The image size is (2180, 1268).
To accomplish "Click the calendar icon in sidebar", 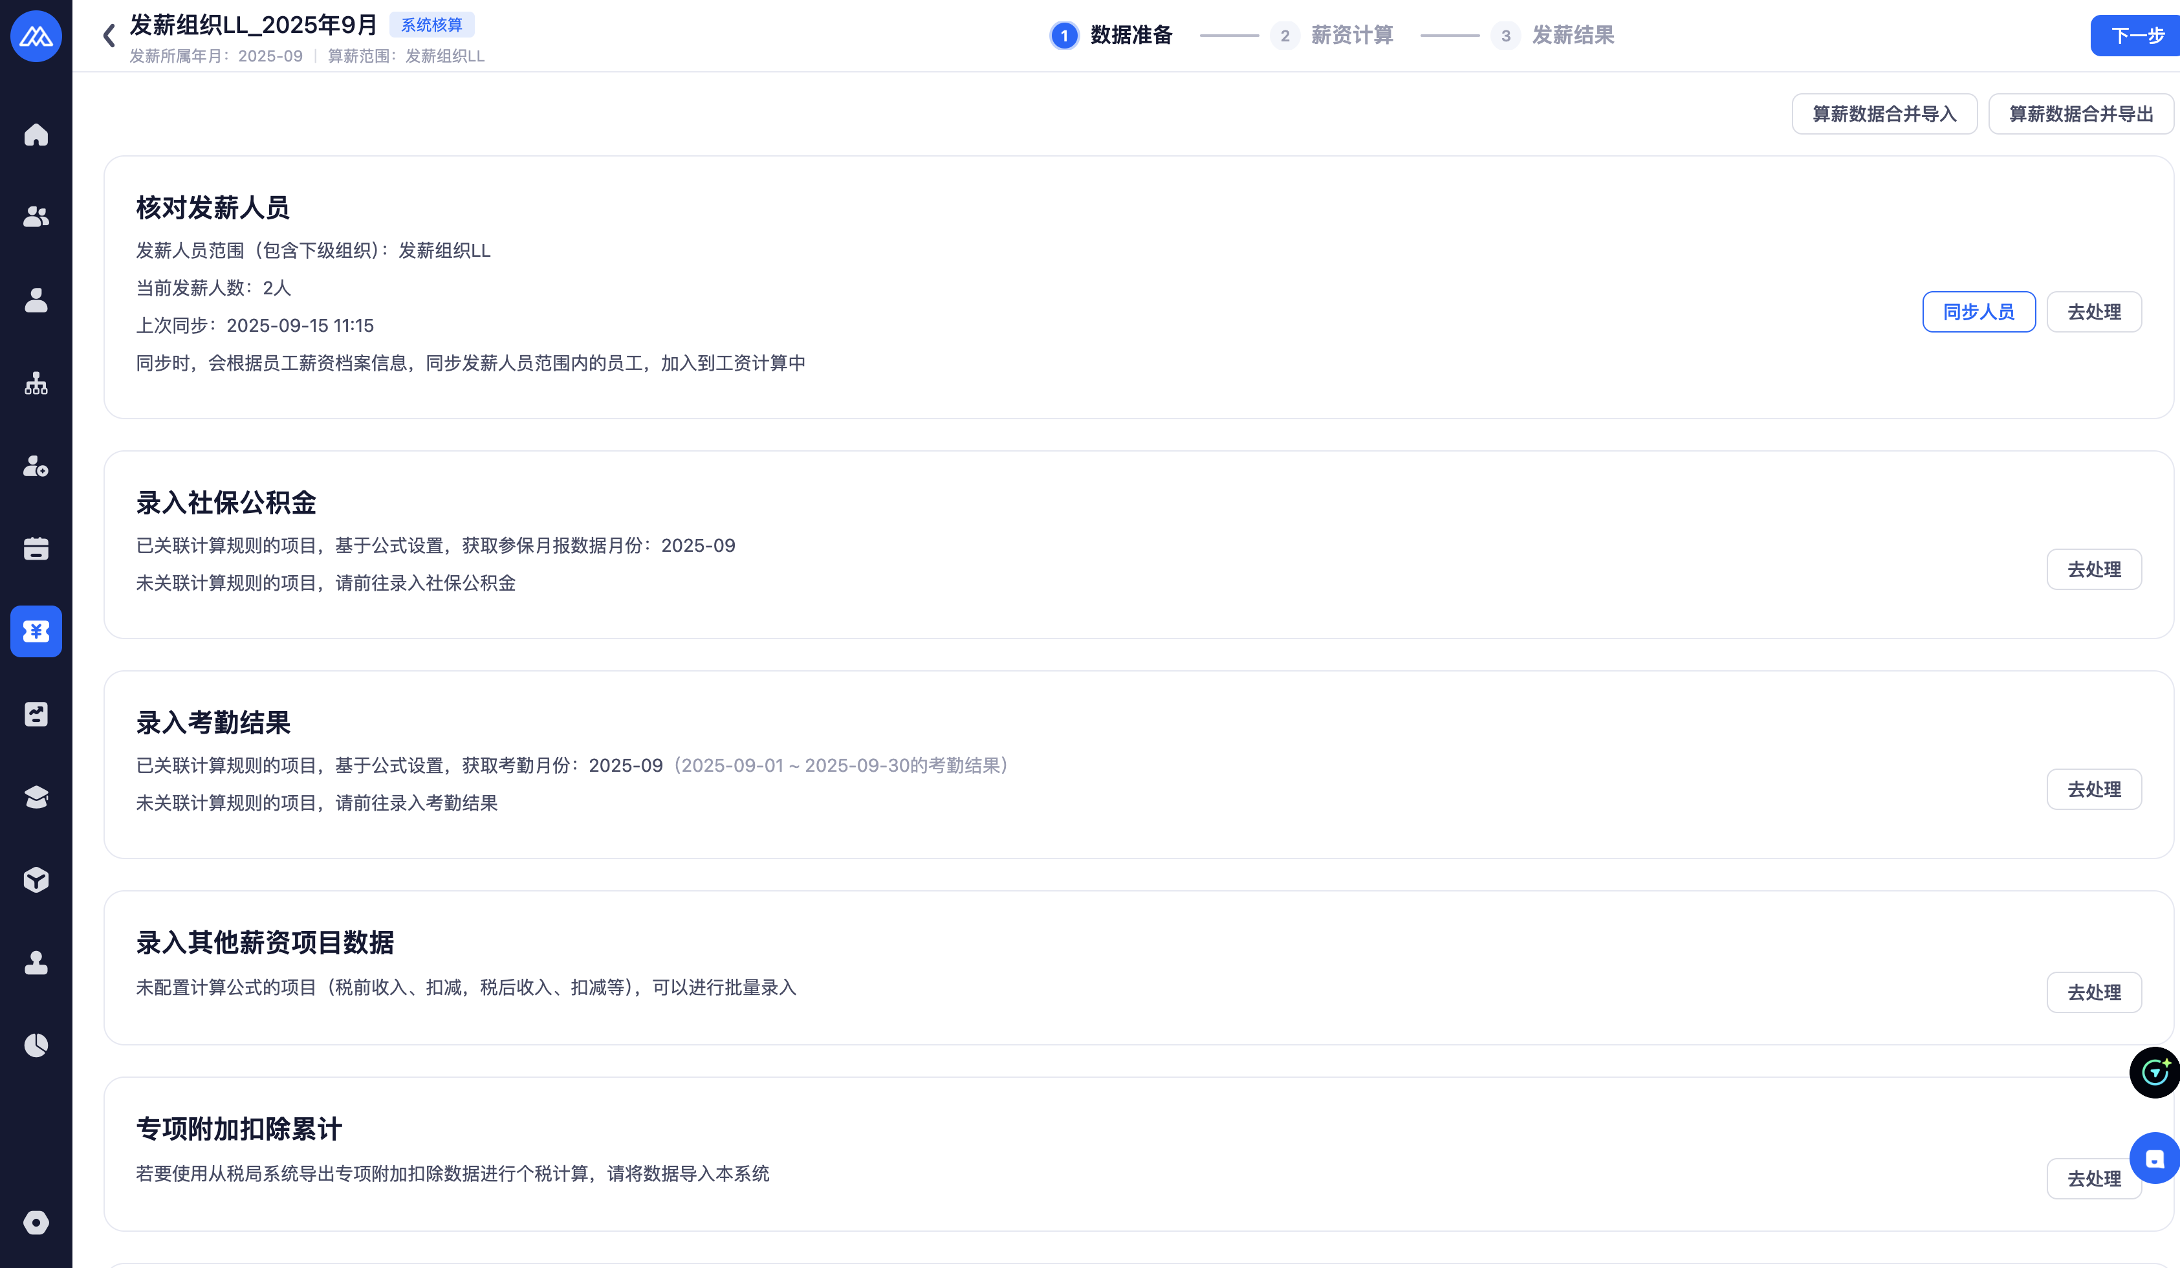I will click(x=36, y=549).
